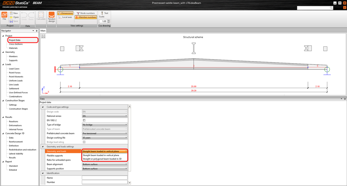Increase Scale value with the stepper

(x=109, y=20)
